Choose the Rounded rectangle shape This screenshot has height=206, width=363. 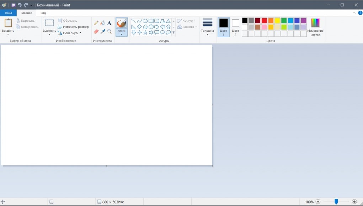point(157,21)
